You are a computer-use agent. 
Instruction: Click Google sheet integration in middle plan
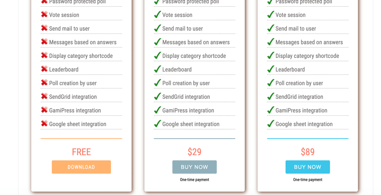(191, 124)
